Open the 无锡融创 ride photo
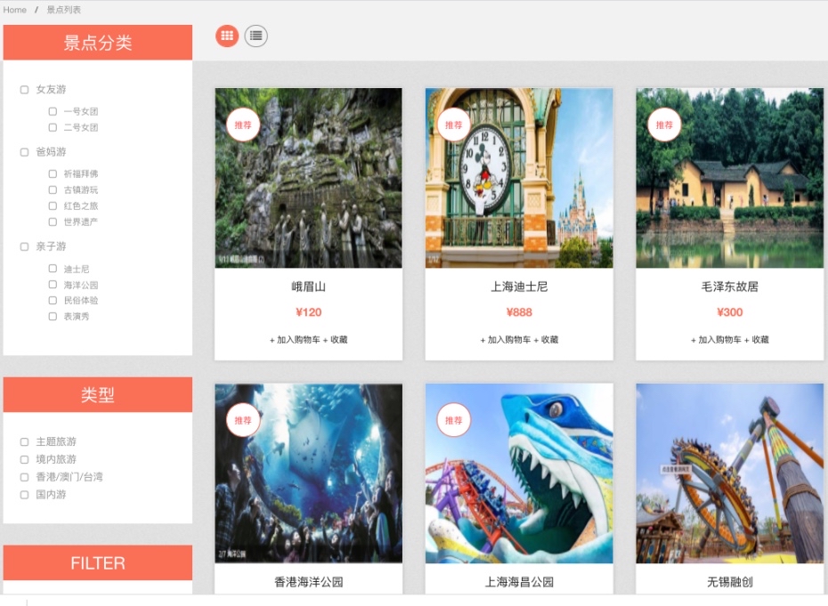The width and height of the screenshot is (828, 606). point(730,473)
